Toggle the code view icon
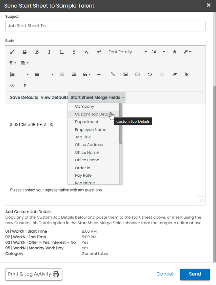This screenshot has height=285, width=216. pyautogui.click(x=12, y=86)
